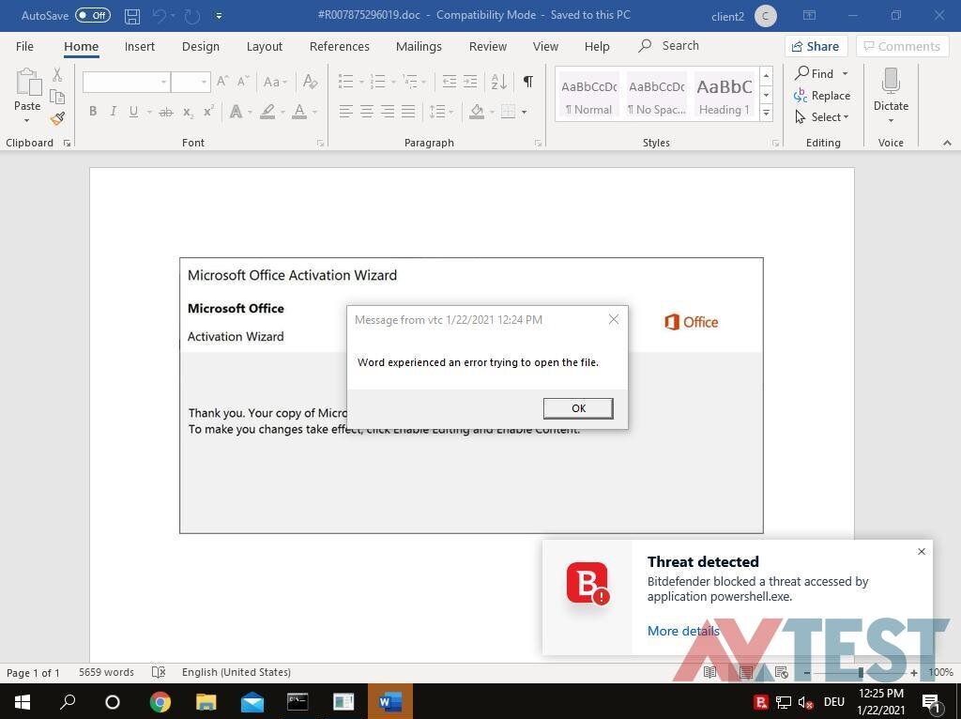This screenshot has height=719, width=961.
Task: Expand the Styles gallery
Action: tap(766, 113)
